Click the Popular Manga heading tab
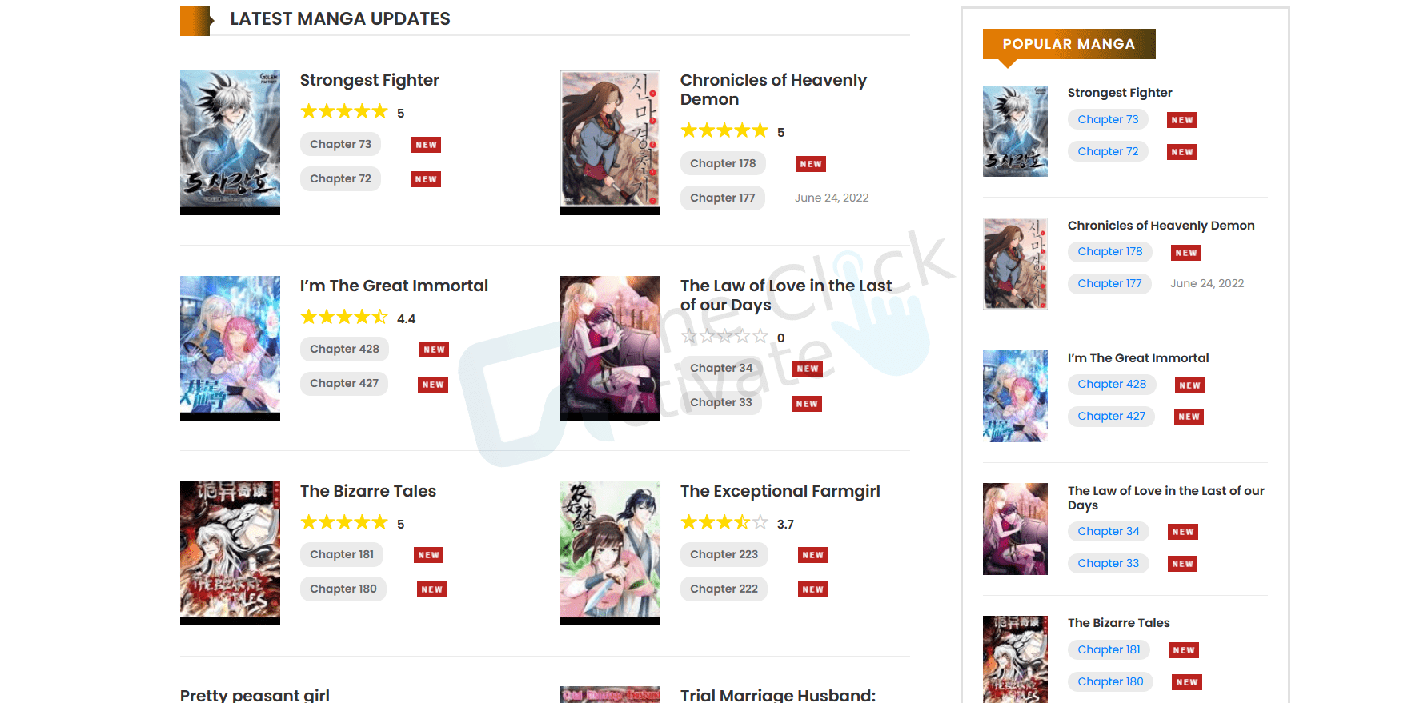 [x=1069, y=44]
